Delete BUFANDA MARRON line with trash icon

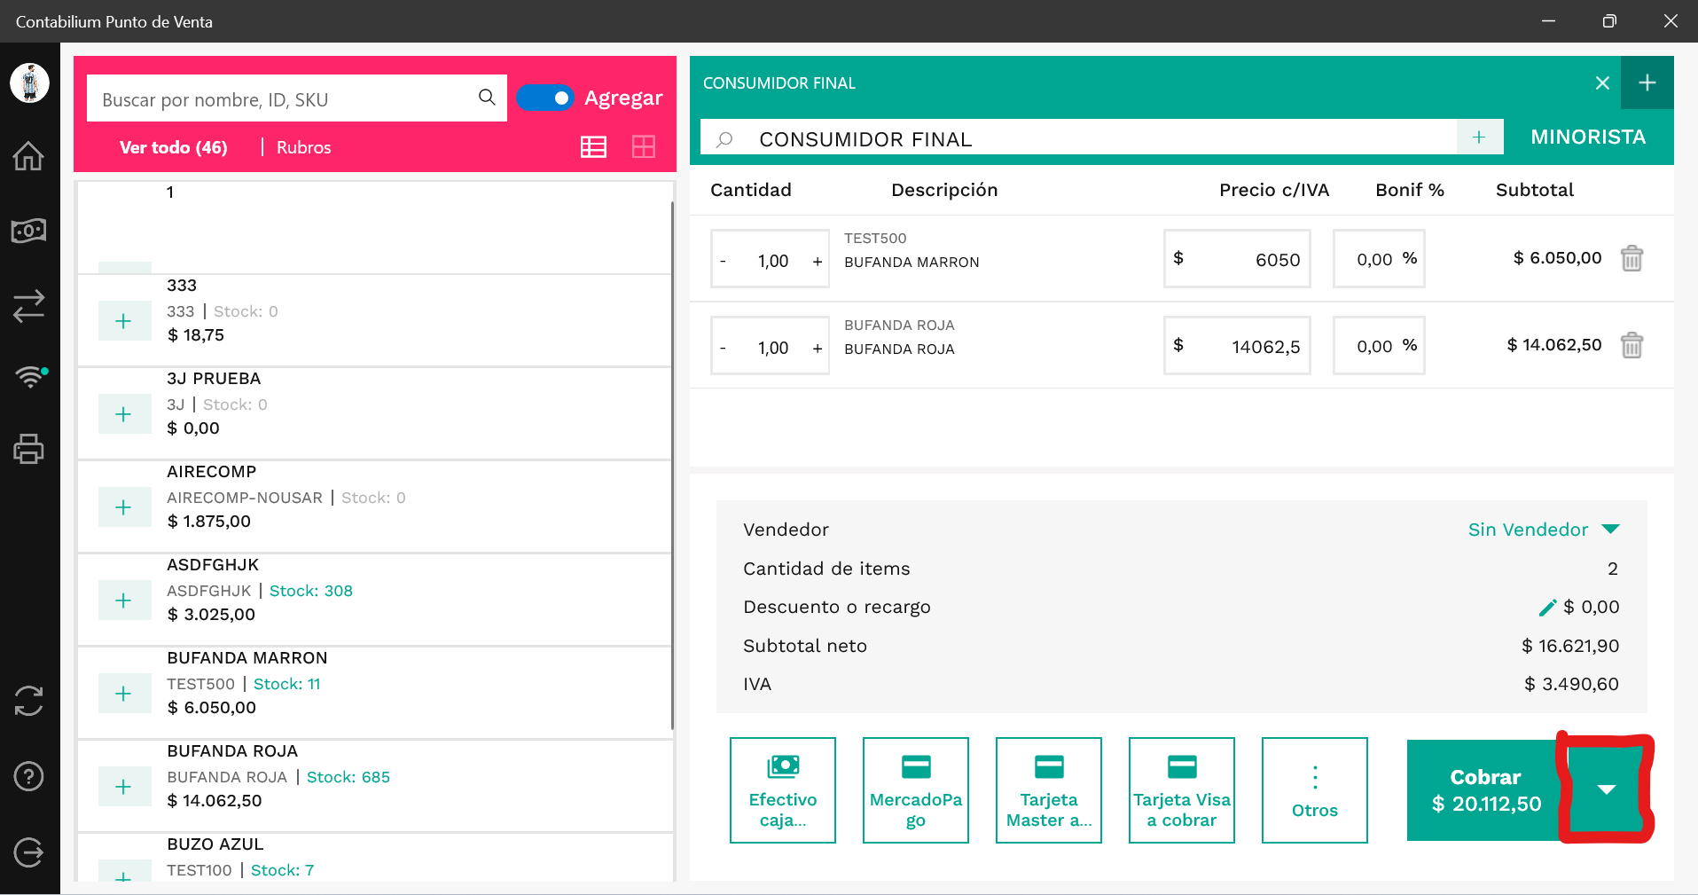1631,258
